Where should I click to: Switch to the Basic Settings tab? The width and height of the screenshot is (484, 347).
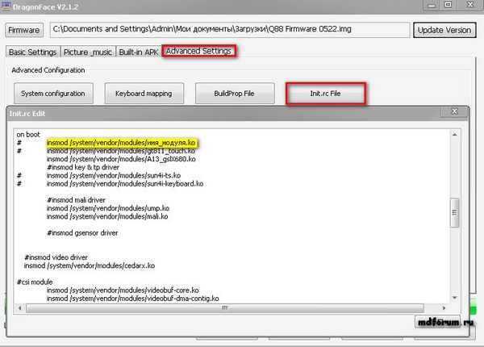[33, 52]
